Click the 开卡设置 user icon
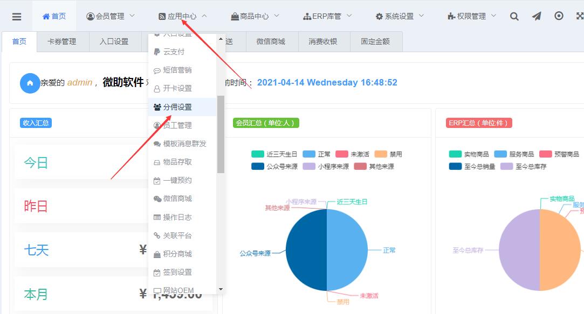584x314 pixels. [157, 89]
